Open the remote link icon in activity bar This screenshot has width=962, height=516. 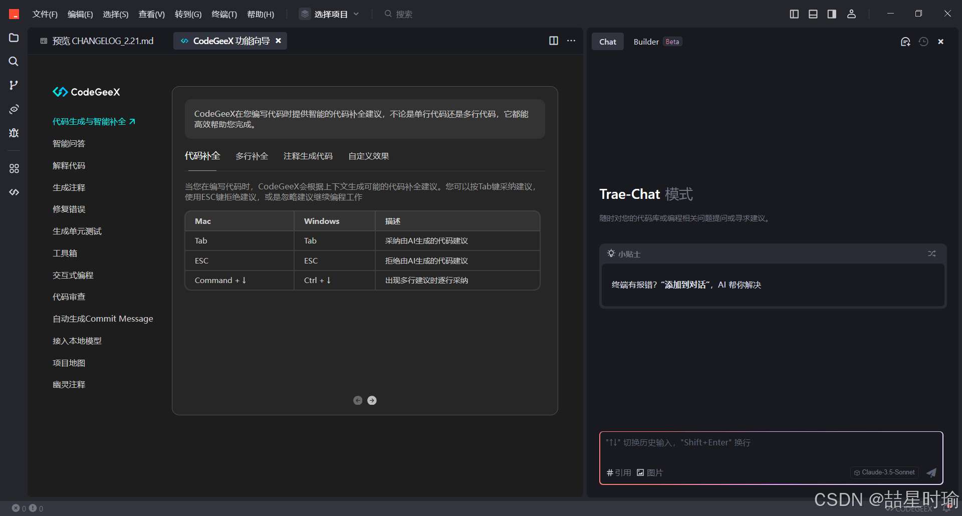pos(14,109)
